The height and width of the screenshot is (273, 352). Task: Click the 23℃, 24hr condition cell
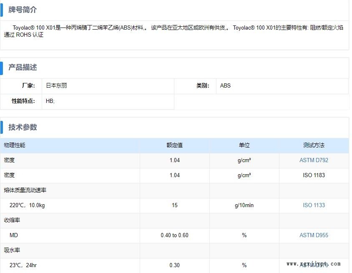tap(23, 265)
